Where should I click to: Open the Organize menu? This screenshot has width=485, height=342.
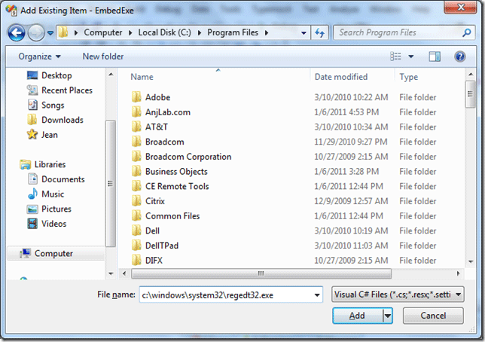[39, 56]
